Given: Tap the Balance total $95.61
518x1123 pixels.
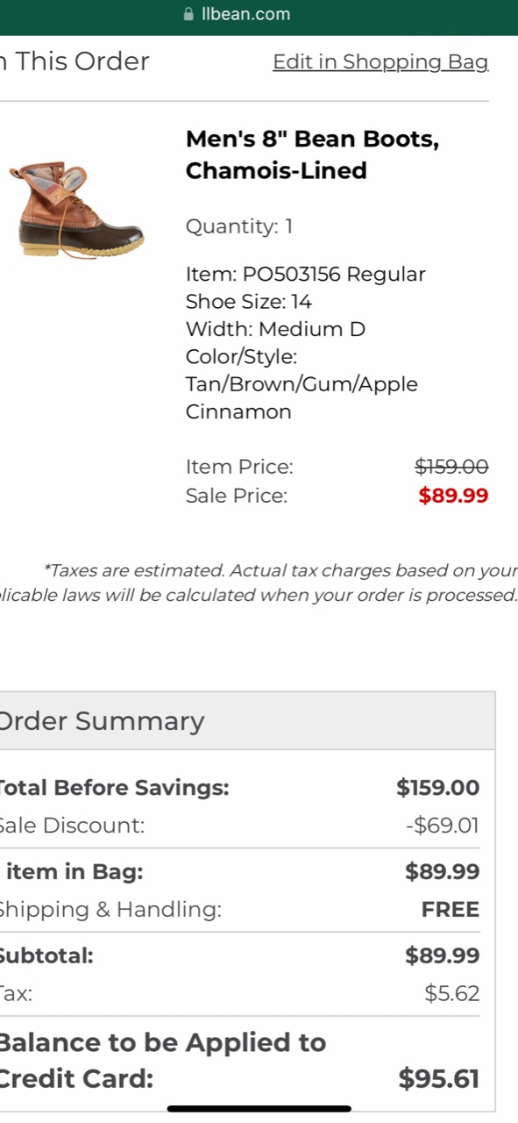Looking at the screenshot, I should 439,1078.
